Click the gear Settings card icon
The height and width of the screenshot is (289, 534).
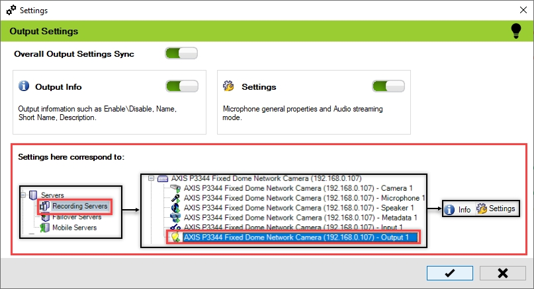(x=229, y=86)
